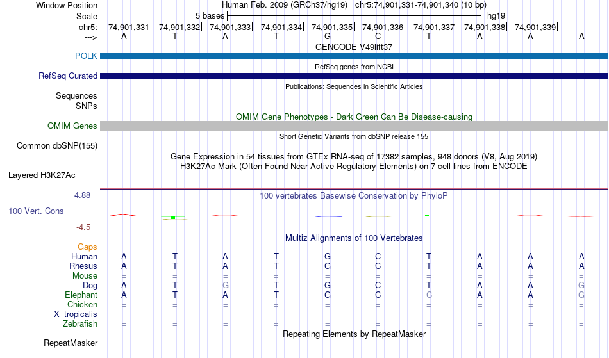
Task: Click the base C in the sequence row
Action: [378, 36]
